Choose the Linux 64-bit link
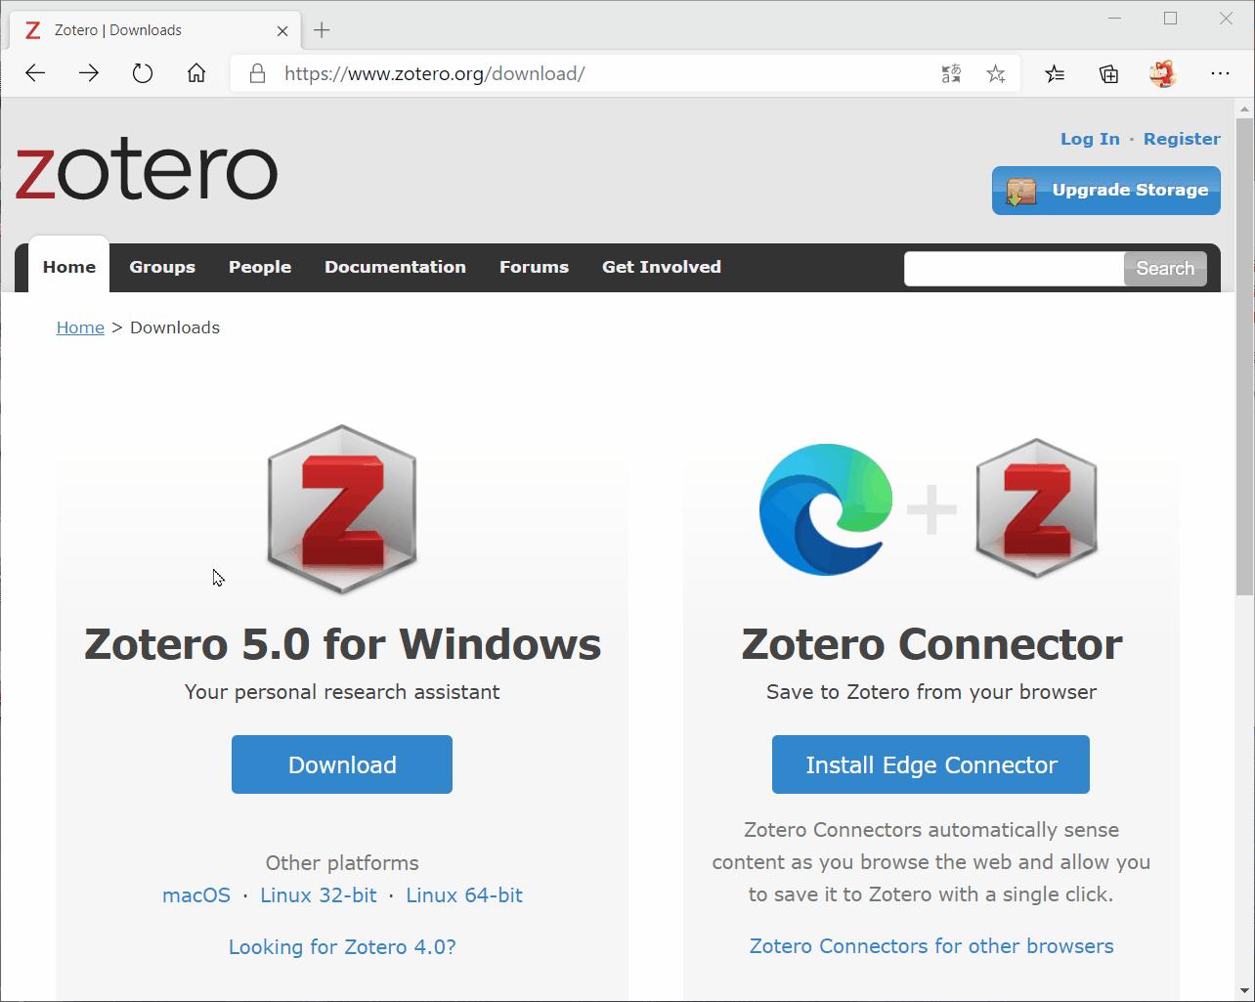The image size is (1255, 1002). tap(464, 895)
